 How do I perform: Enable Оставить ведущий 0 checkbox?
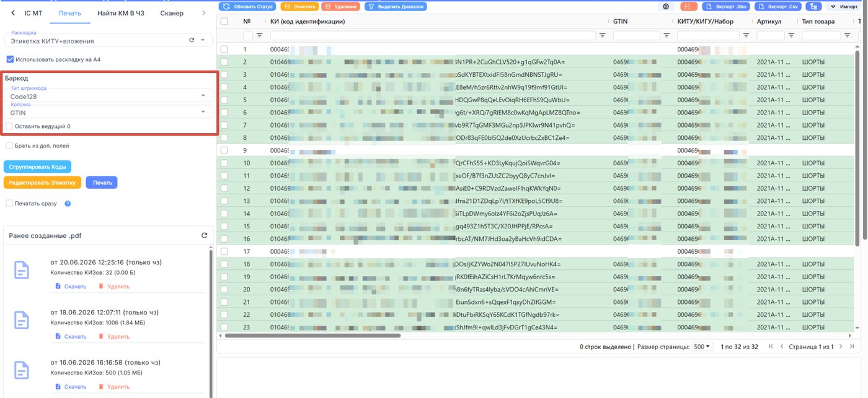pos(9,126)
